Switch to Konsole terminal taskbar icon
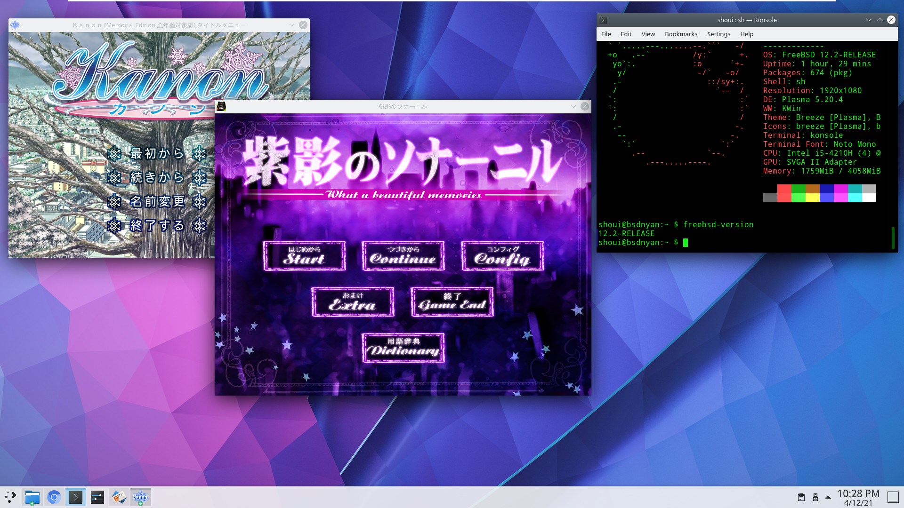 point(75,497)
